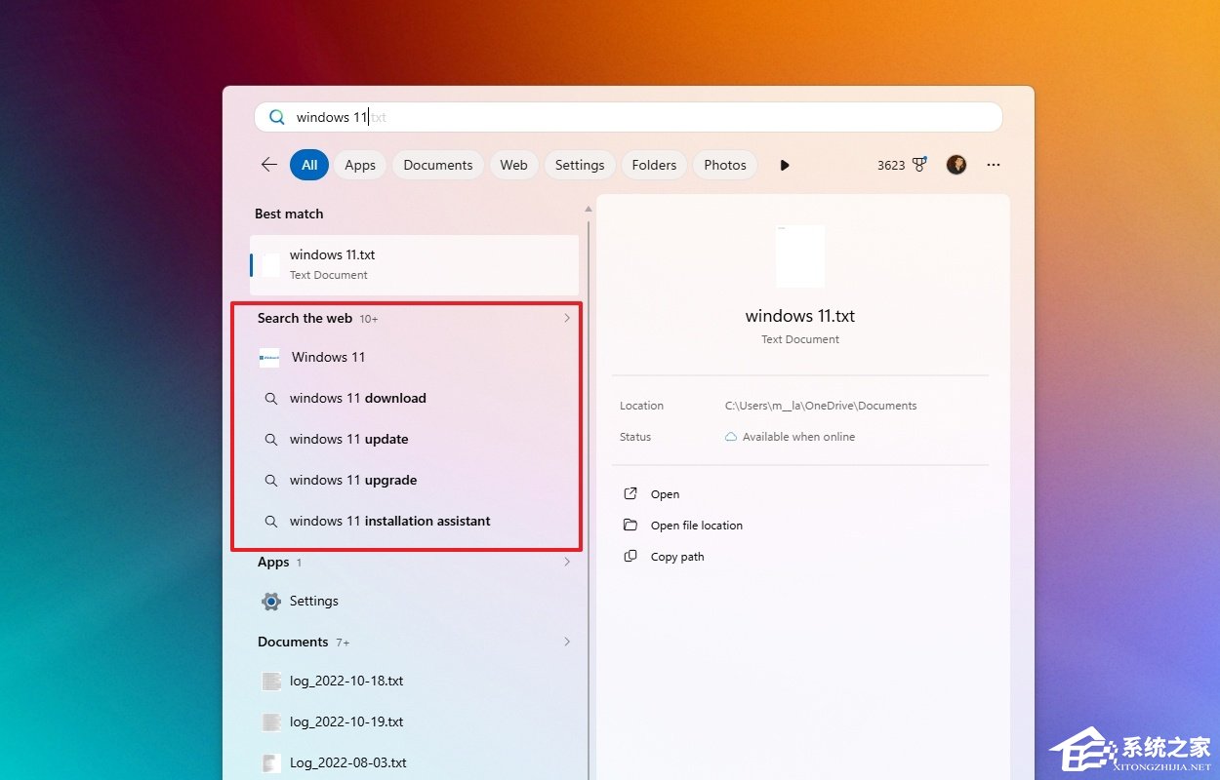
Task: Click magnifier icon beside windows 11 update
Action: pyautogui.click(x=271, y=440)
